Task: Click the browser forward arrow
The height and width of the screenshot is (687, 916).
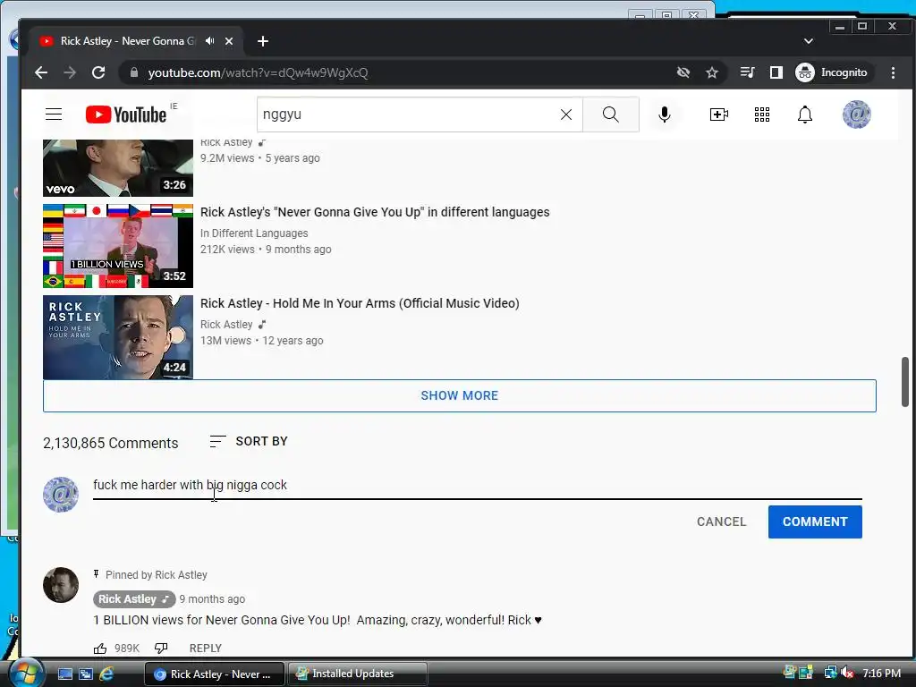Action: [70, 72]
